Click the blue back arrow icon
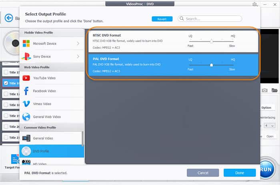This screenshot has height=185, width=280. [9, 18]
